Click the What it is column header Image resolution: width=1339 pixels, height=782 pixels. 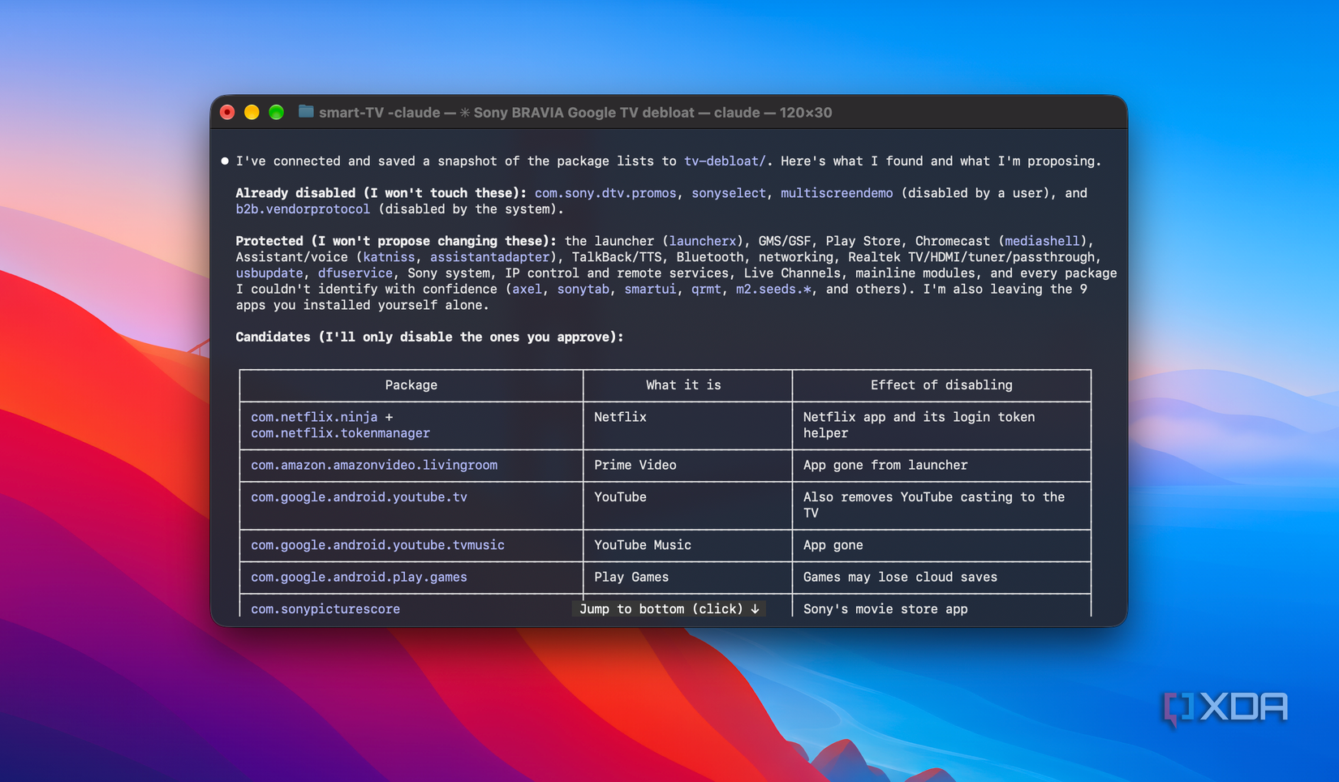687,385
